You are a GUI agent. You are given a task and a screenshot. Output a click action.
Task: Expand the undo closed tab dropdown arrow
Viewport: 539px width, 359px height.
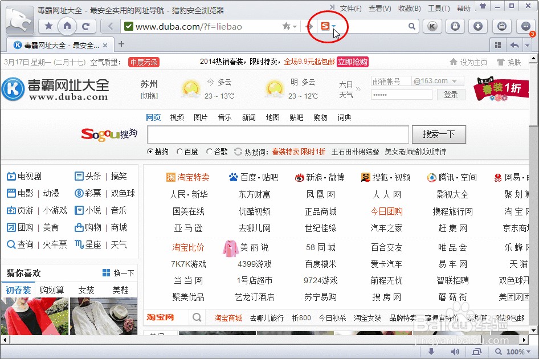pos(527,45)
